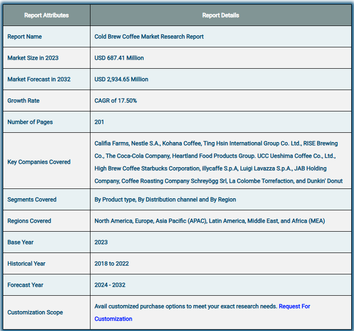Image resolution: width=354 pixels, height=331 pixels.
Task: Select 'By Product type, By Distribution channel' cell
Action: (165, 200)
